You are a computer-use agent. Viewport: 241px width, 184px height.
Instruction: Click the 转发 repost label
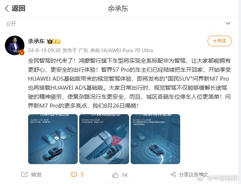click(36, 175)
